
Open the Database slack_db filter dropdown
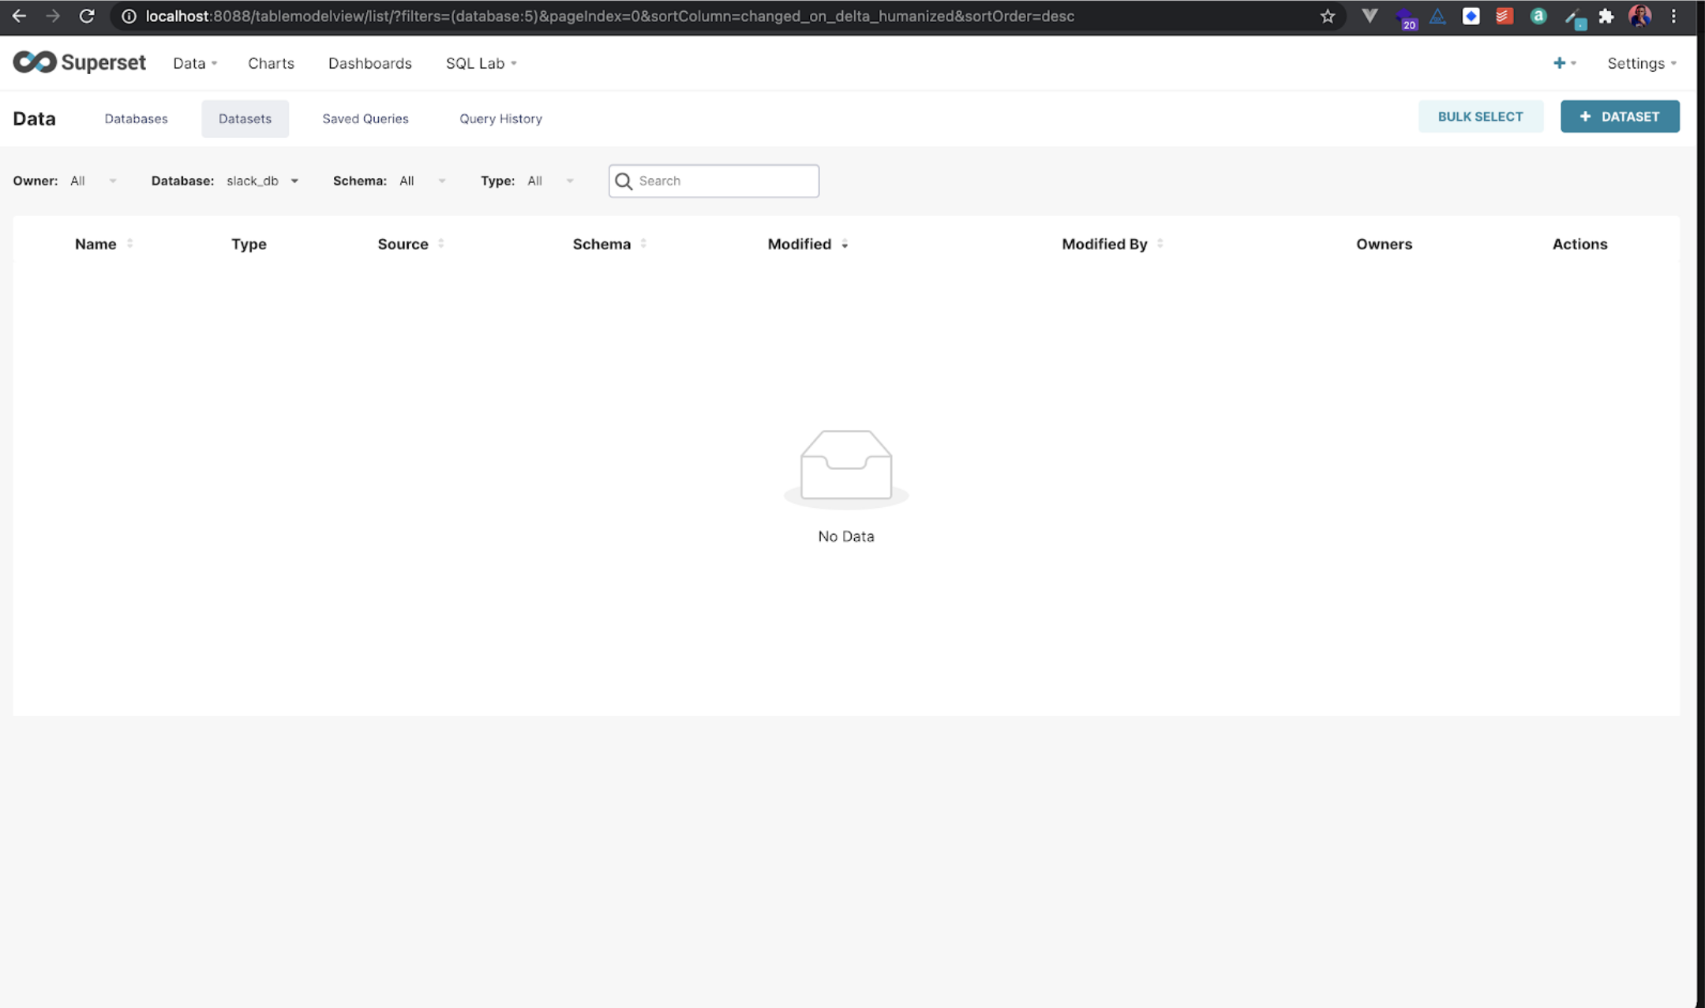pyautogui.click(x=262, y=181)
